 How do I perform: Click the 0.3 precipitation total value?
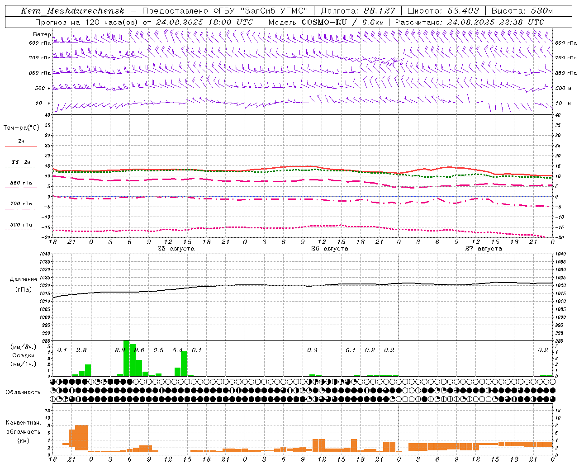pyautogui.click(x=312, y=350)
